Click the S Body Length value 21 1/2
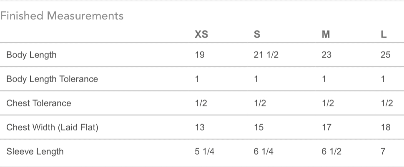The image size is (404, 167). tap(266, 55)
